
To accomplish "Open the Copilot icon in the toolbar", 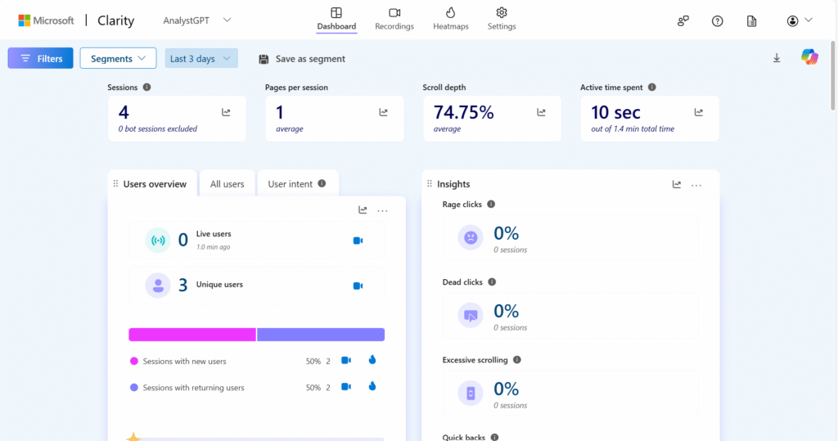I will pyautogui.click(x=809, y=57).
